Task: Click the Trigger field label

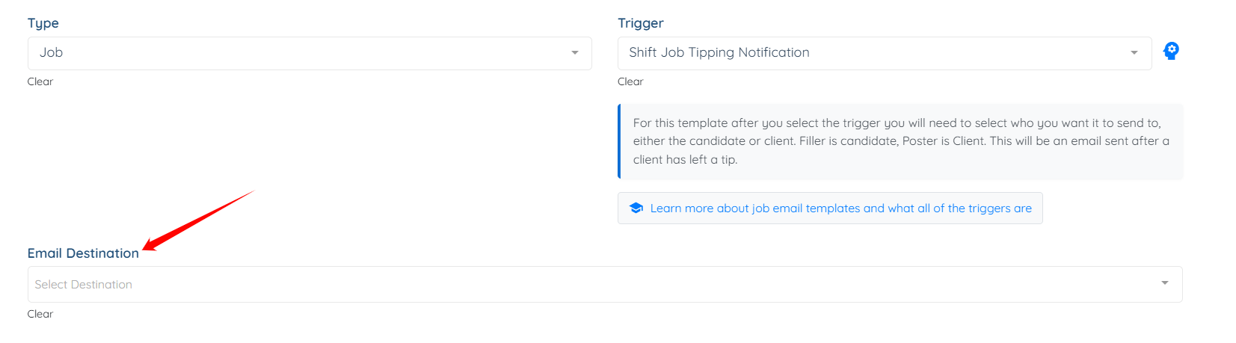Action: [x=641, y=23]
